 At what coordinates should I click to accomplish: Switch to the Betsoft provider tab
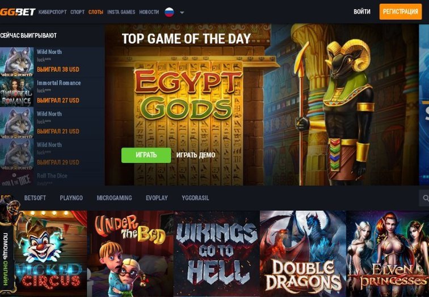35,198
